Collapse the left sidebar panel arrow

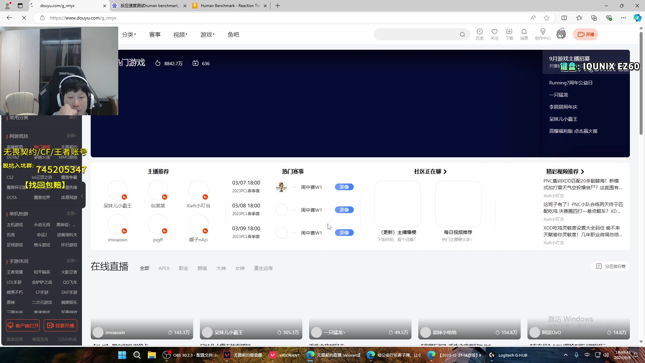click(x=82, y=196)
